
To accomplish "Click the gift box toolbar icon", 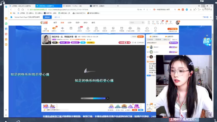I will click(71, 28).
